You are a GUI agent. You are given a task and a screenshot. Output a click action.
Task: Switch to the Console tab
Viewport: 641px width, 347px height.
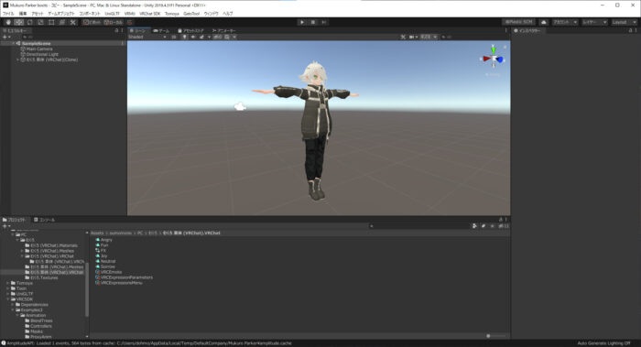tap(44, 220)
